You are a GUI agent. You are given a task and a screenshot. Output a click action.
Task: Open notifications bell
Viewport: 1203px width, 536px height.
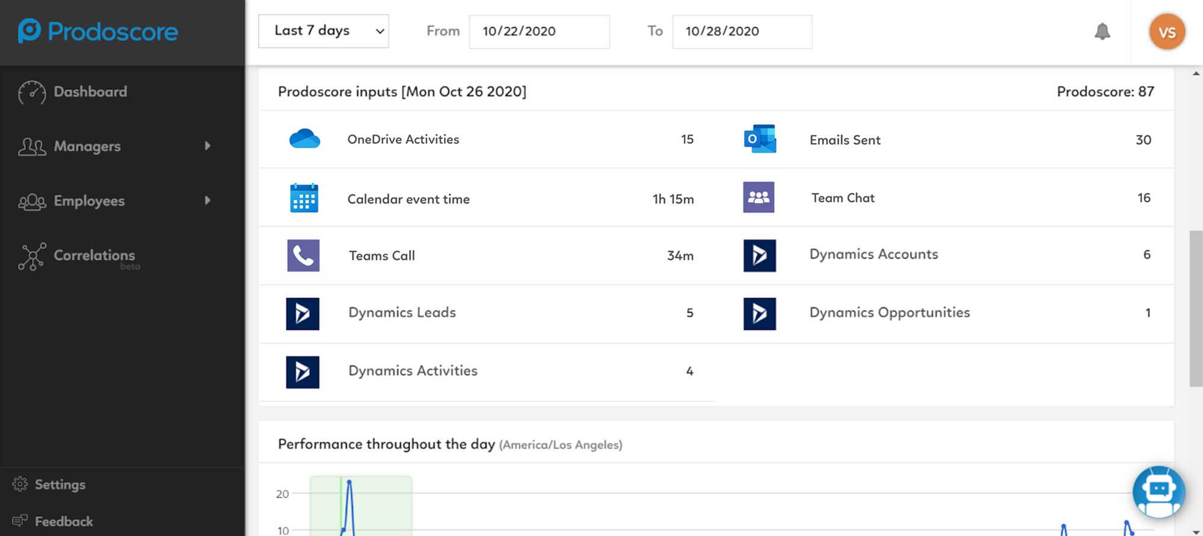tap(1102, 31)
